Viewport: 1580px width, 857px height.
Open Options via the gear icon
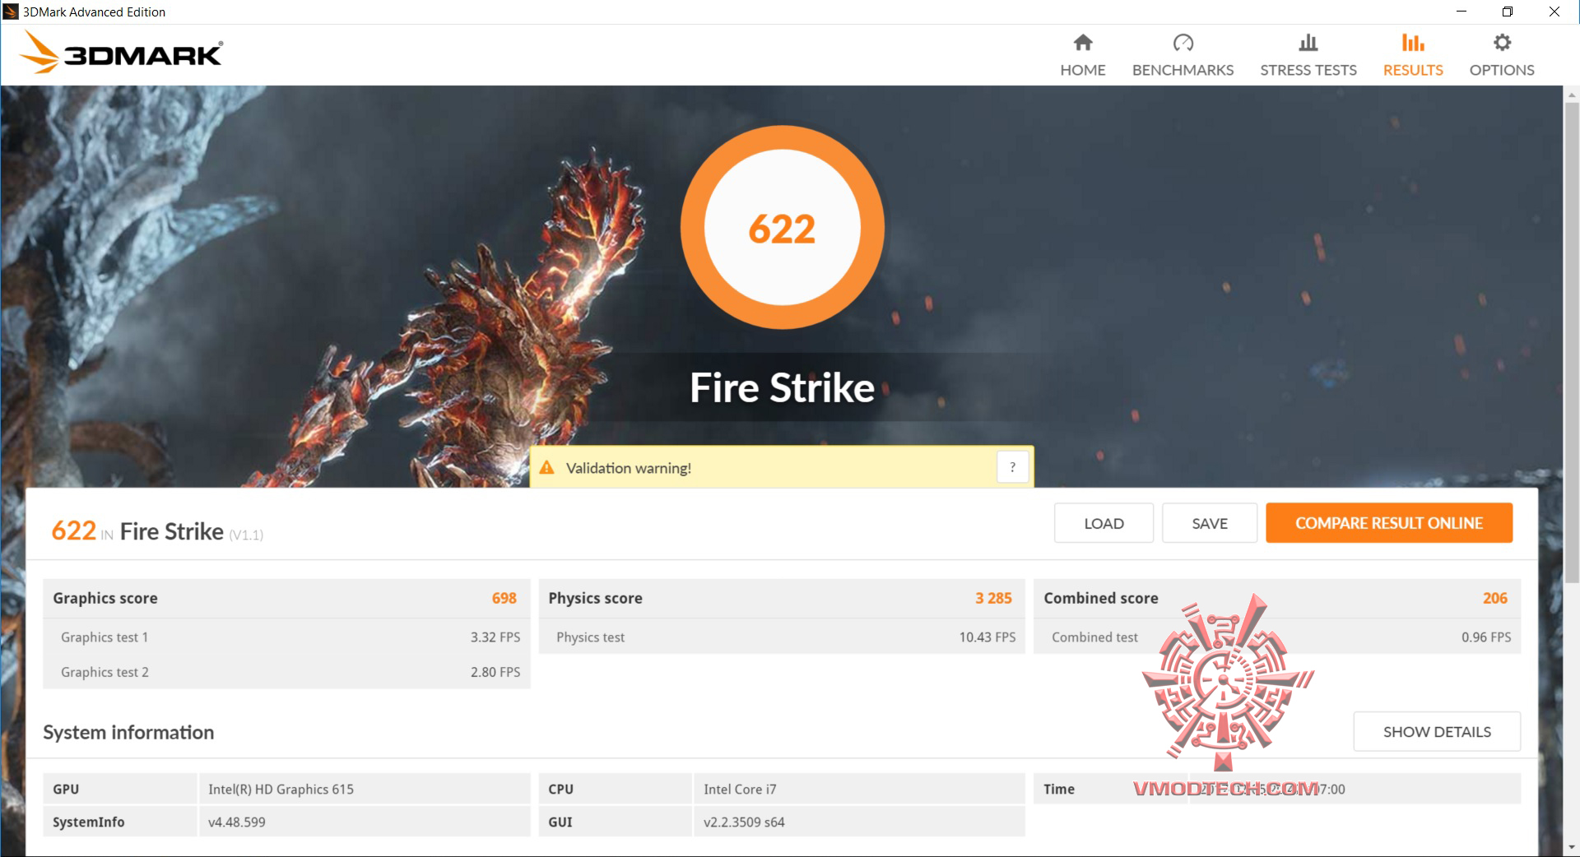coord(1502,43)
